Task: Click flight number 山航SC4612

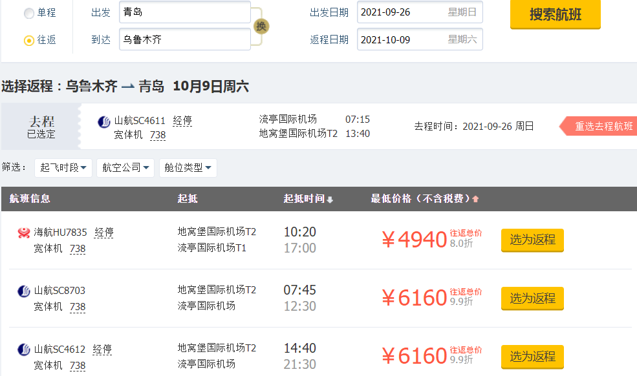Action: click(59, 350)
